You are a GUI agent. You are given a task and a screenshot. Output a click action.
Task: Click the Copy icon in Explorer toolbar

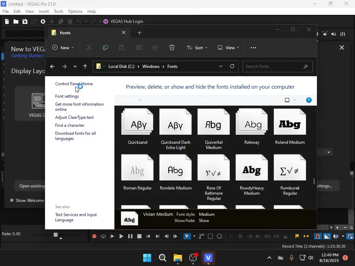(x=105, y=48)
